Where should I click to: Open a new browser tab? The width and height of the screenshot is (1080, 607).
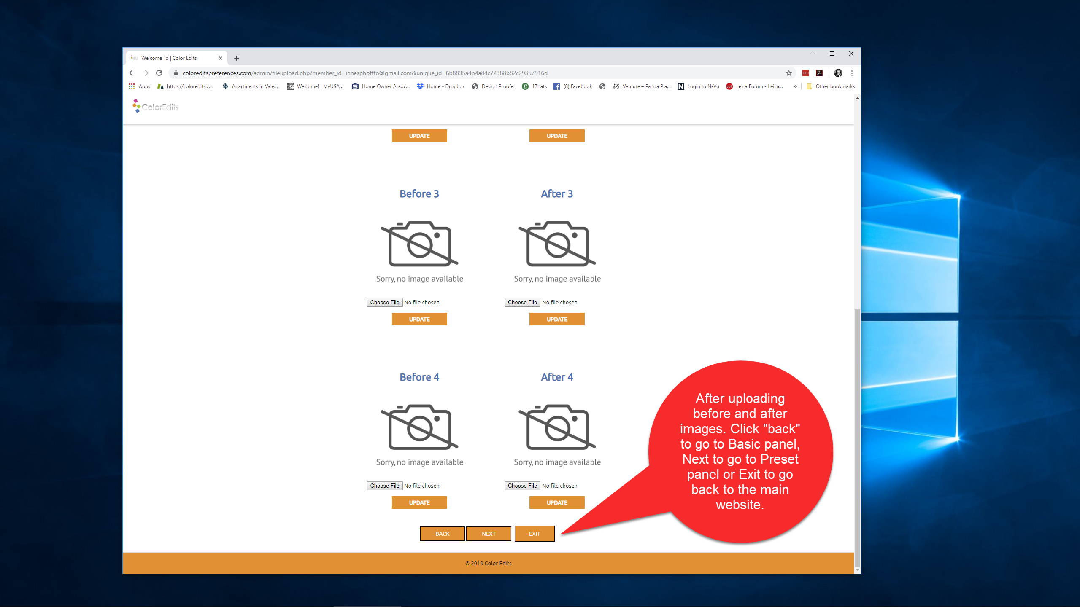(x=237, y=58)
